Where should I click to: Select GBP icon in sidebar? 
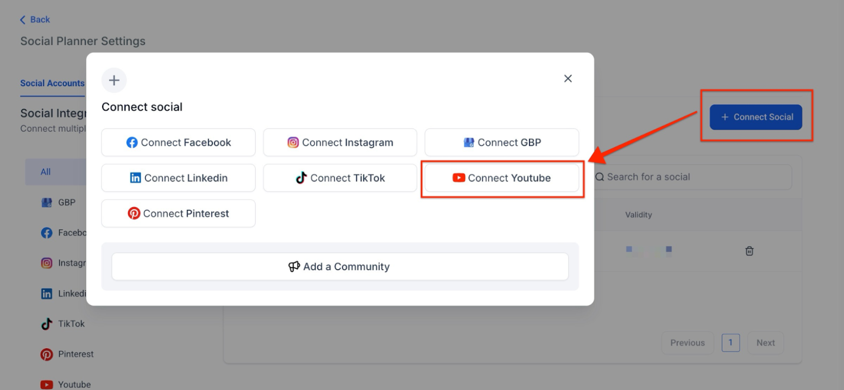coord(47,203)
